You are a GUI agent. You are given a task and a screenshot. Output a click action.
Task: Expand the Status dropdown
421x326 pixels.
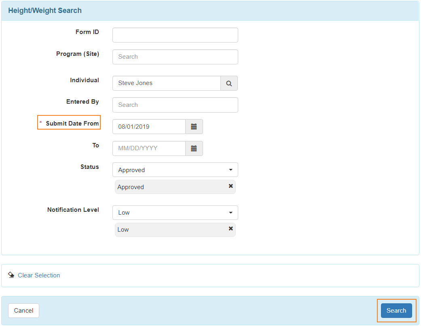(175, 170)
